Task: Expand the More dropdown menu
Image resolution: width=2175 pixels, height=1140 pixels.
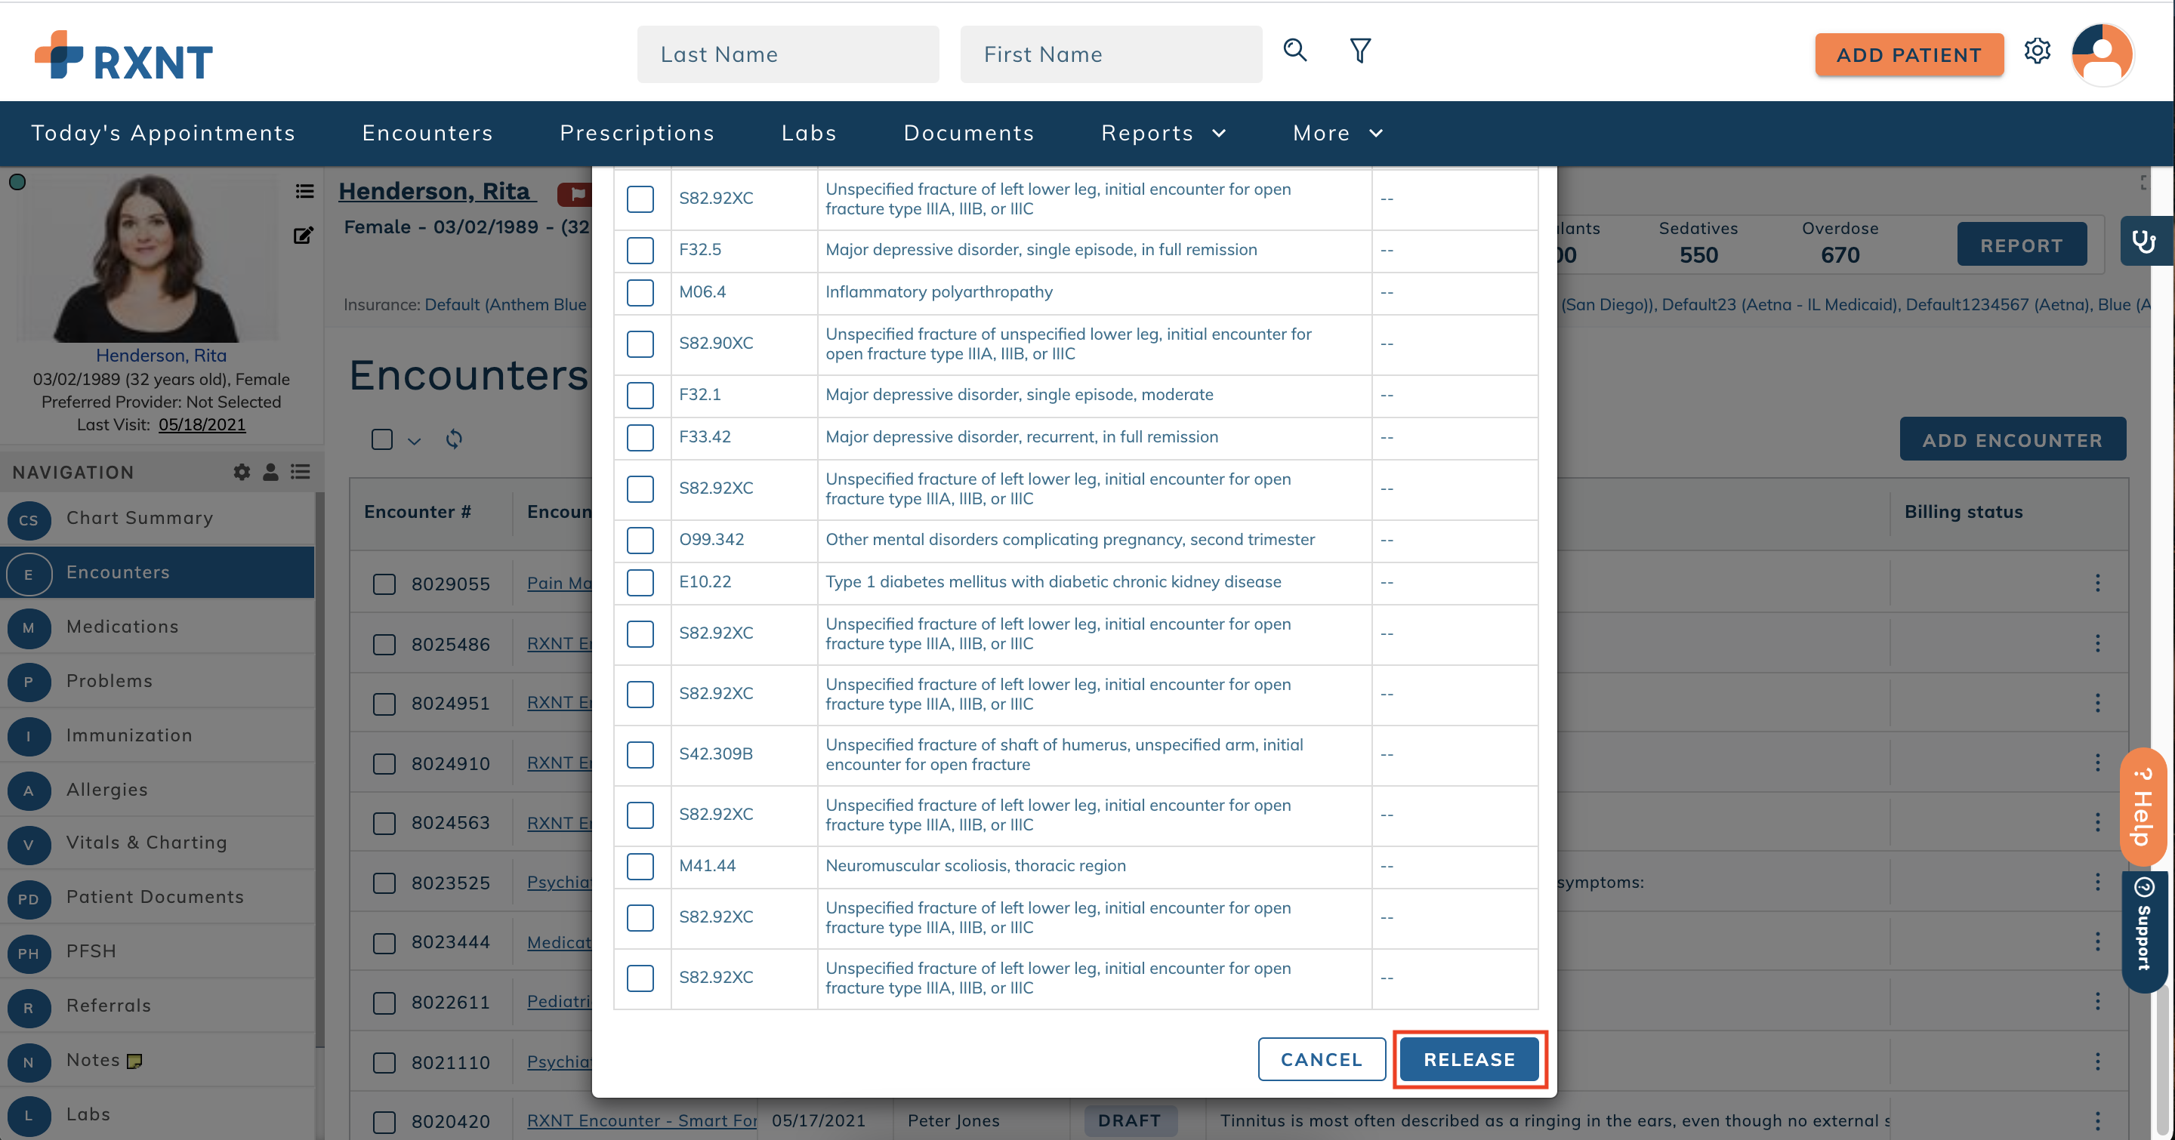Action: (1337, 132)
